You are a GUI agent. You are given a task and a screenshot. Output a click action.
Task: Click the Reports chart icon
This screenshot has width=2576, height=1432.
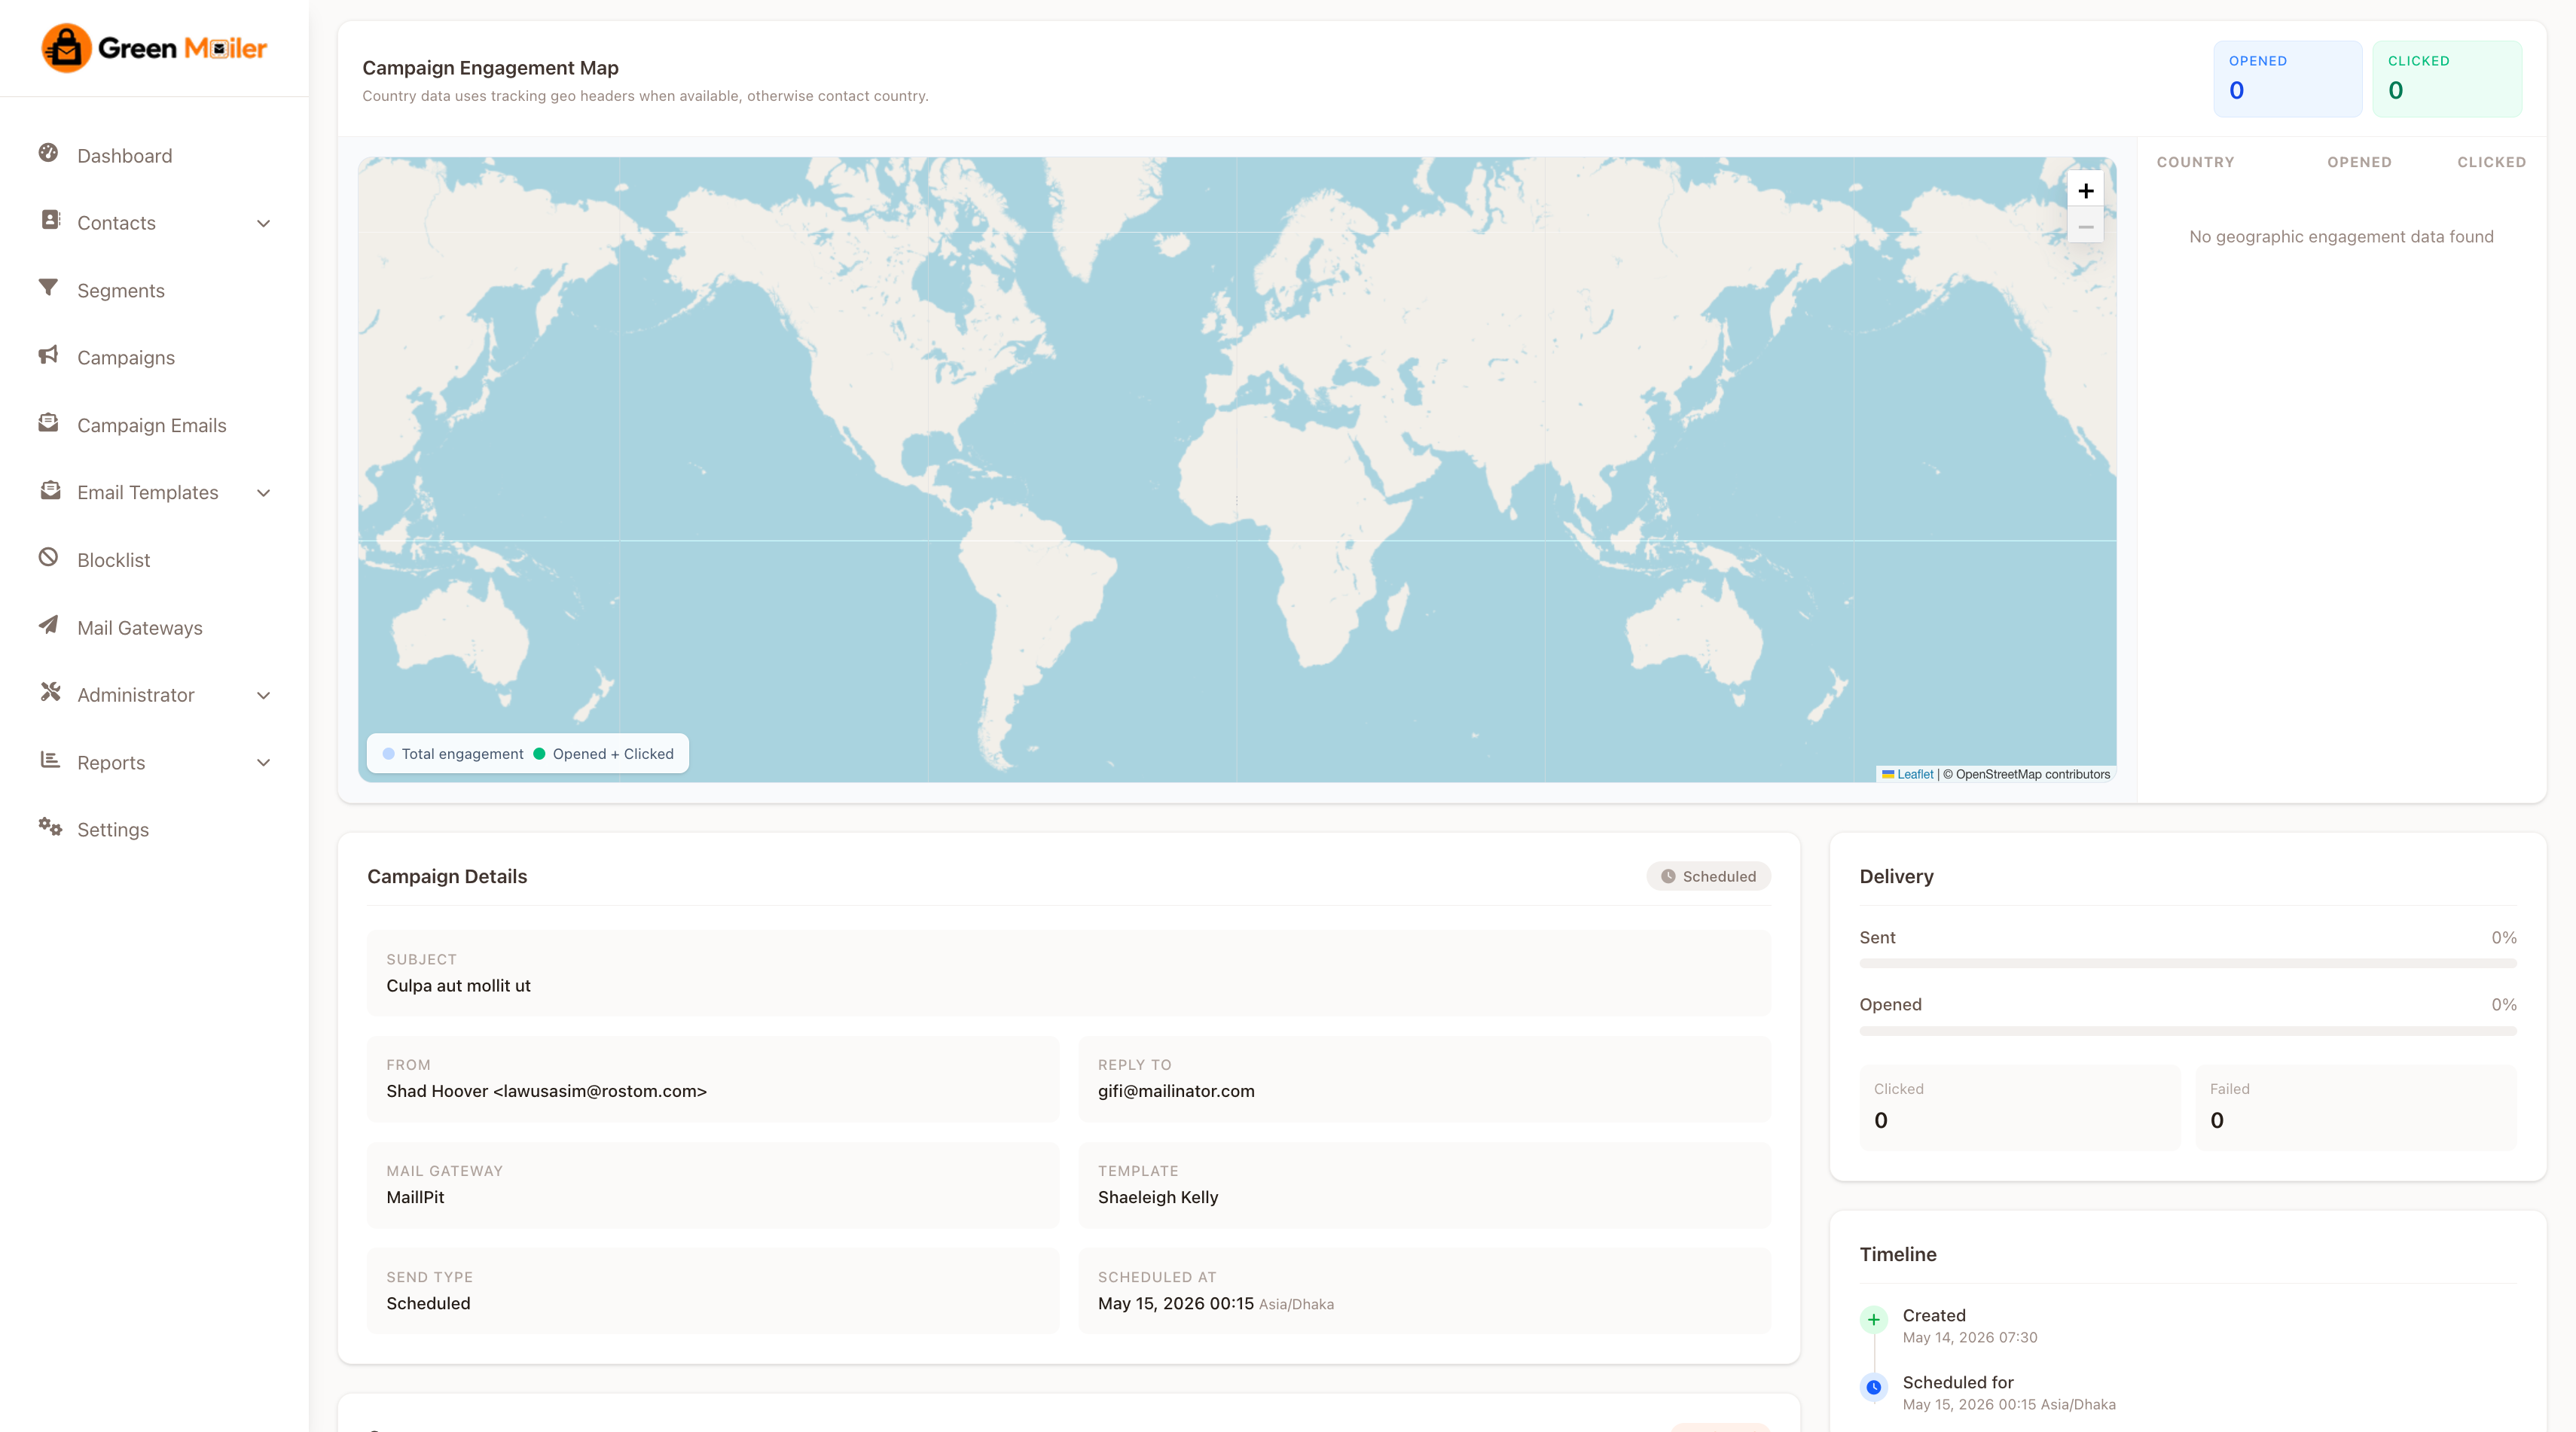[x=50, y=760]
